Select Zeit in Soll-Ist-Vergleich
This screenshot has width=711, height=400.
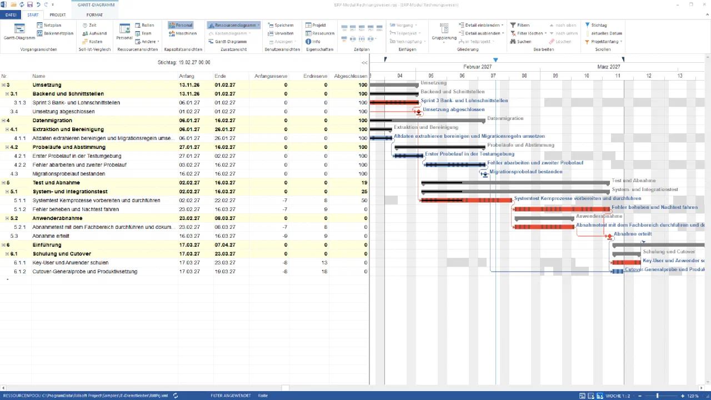[89, 25]
